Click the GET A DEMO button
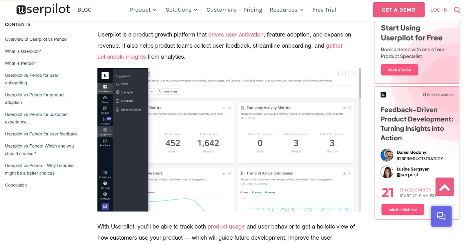This screenshot has width=464, height=244. coord(398,10)
